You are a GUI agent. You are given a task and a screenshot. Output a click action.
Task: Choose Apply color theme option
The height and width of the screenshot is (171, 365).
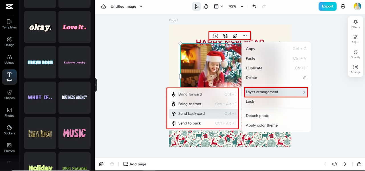tap(276, 125)
